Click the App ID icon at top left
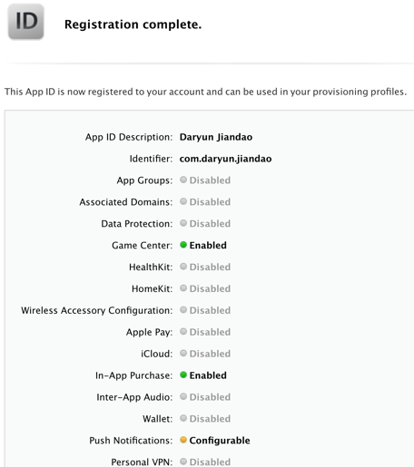Screen dimensions: 414x467 coord(26,22)
